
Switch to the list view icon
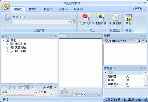[21, 88]
